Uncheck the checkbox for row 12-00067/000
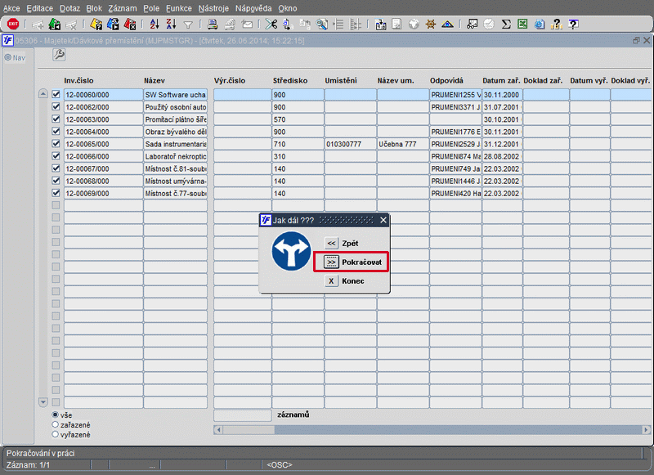This screenshot has height=475, width=654. click(x=56, y=168)
